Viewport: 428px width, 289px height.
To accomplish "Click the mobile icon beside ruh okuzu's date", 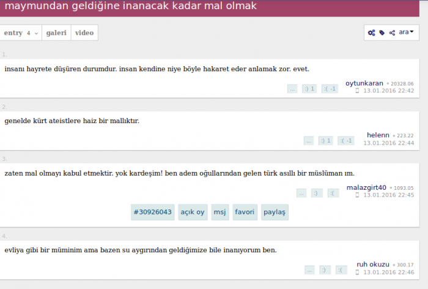I will (357, 272).
